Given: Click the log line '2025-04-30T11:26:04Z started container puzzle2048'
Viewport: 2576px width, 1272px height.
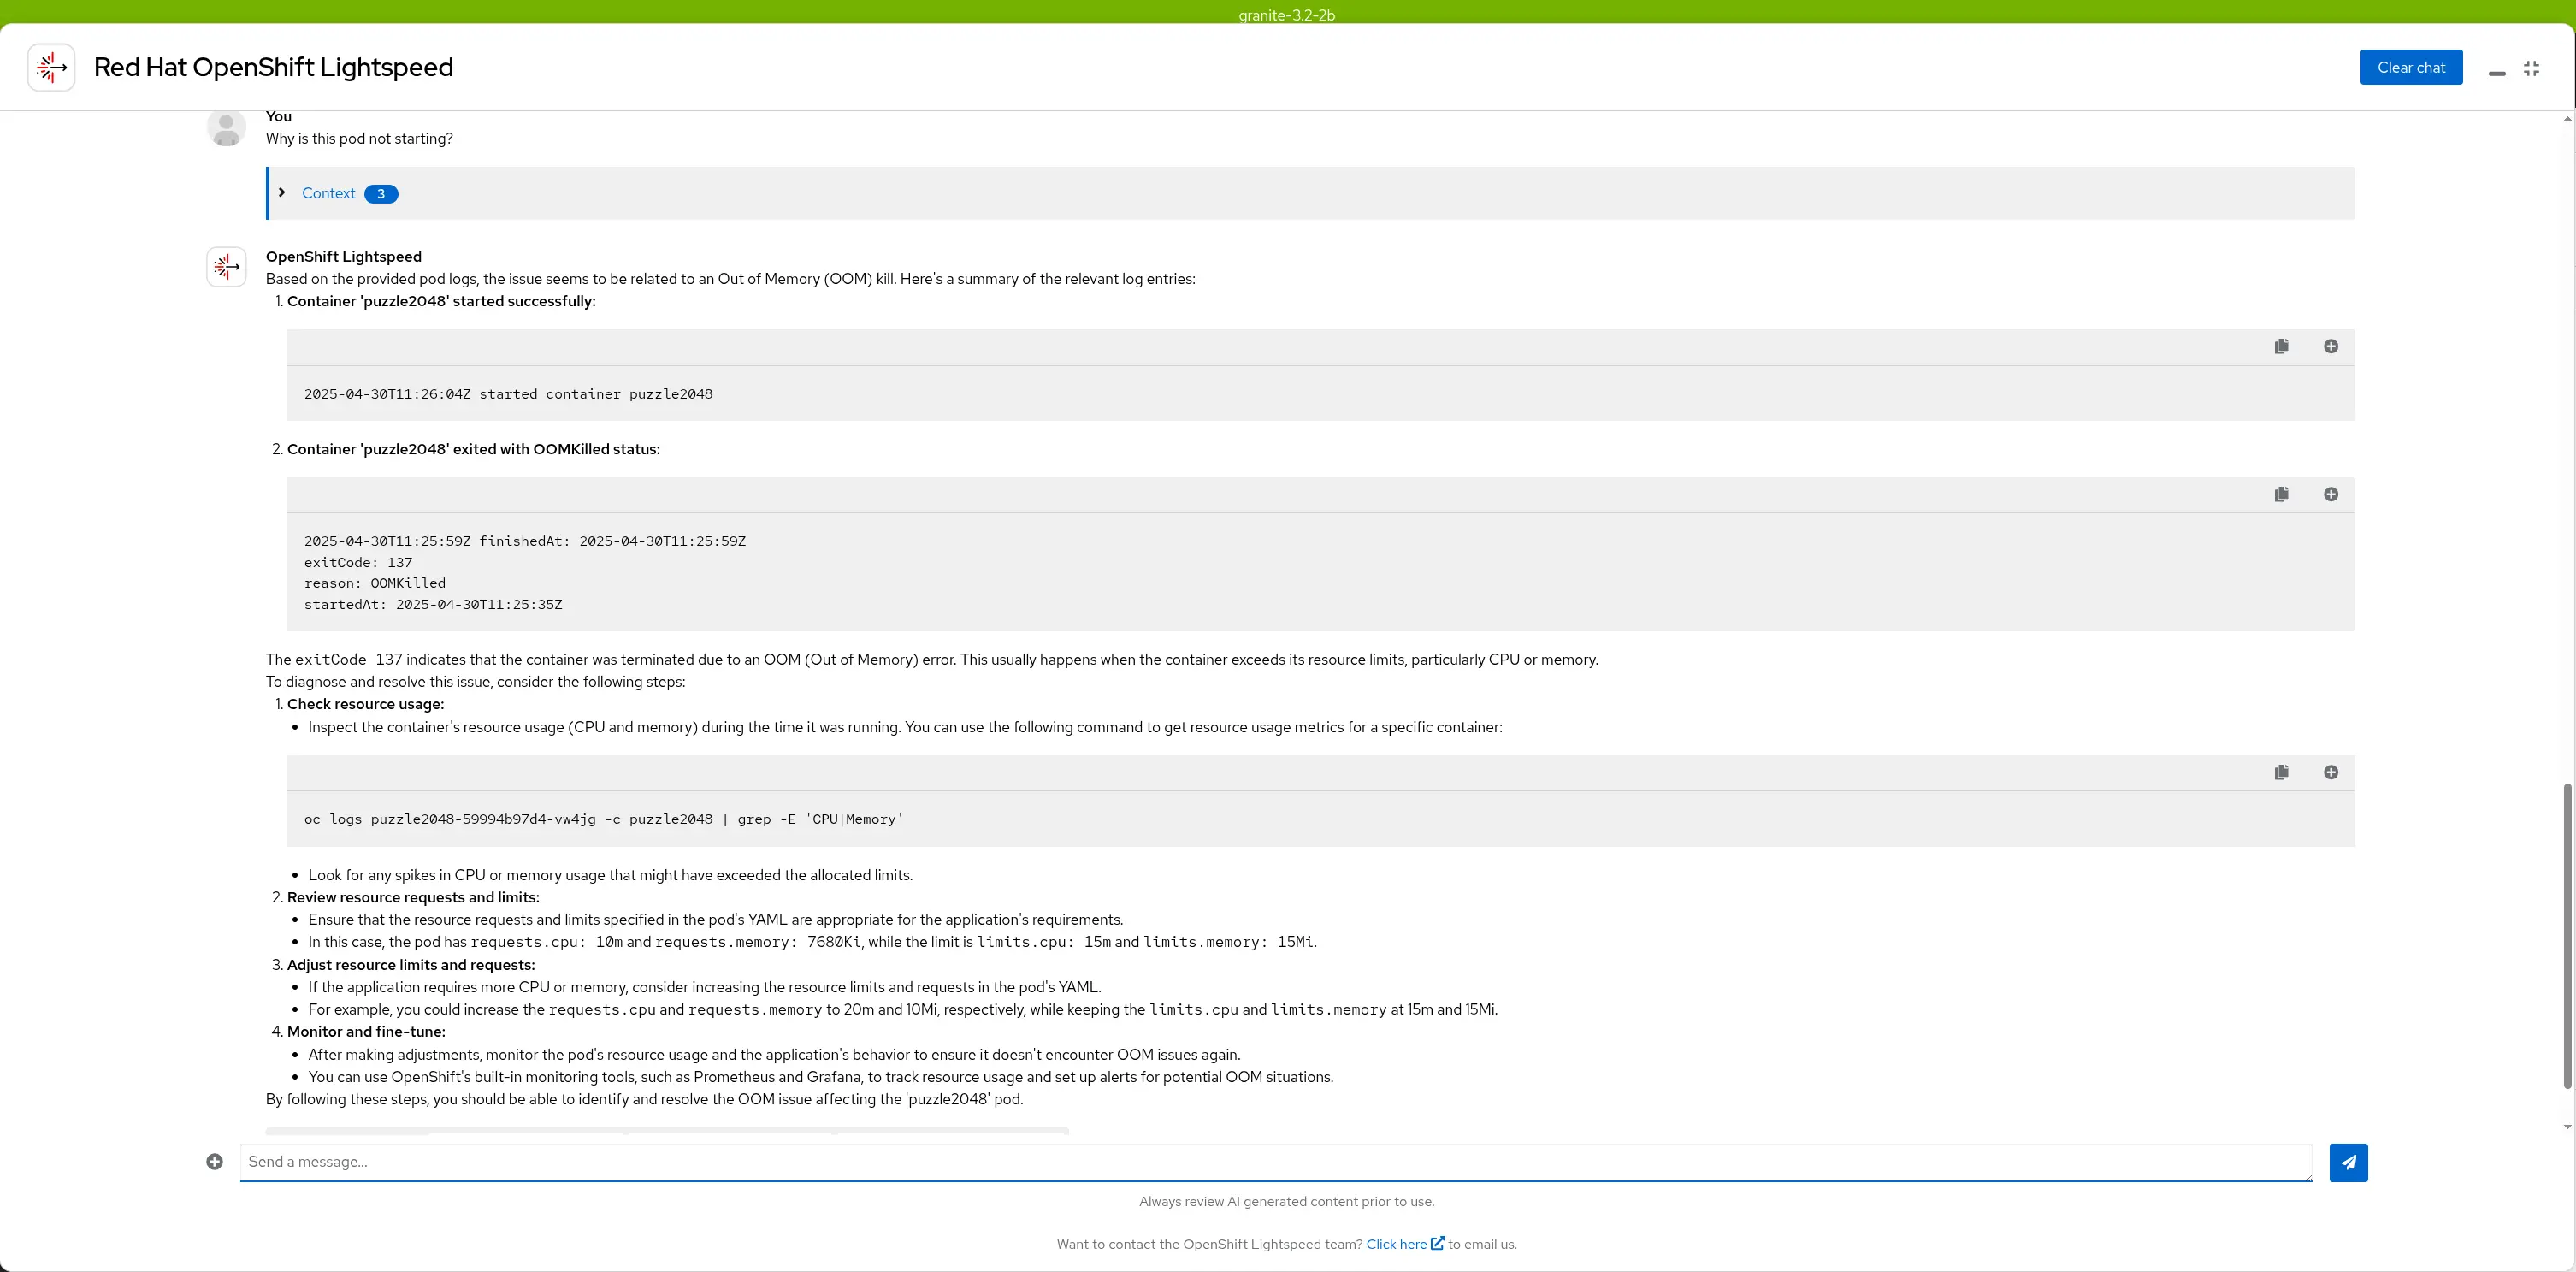Looking at the screenshot, I should [508, 394].
